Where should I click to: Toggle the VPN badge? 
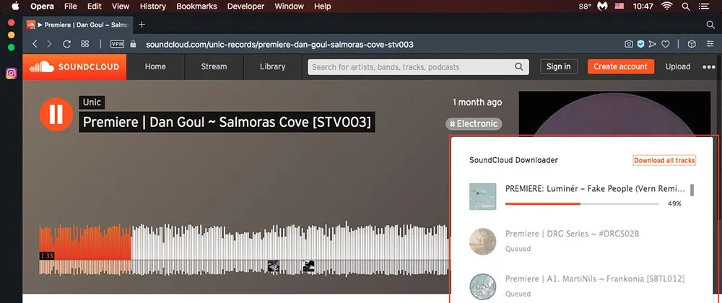[117, 44]
